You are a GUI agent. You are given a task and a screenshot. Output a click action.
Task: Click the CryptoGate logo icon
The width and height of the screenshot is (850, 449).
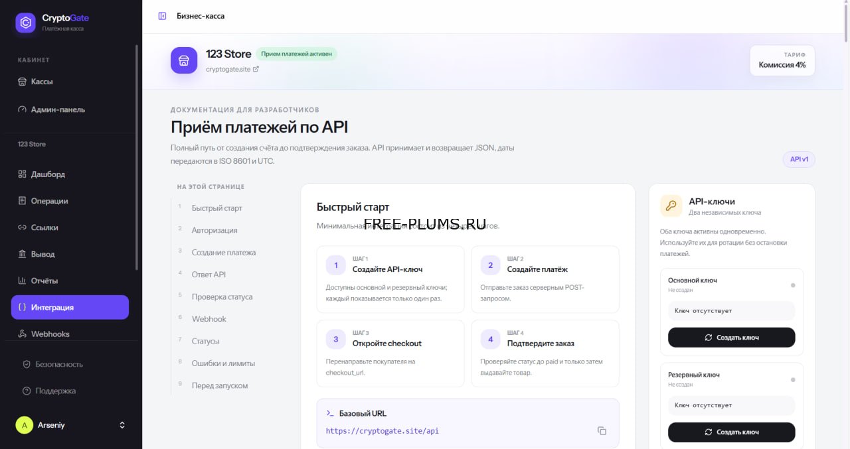click(26, 23)
